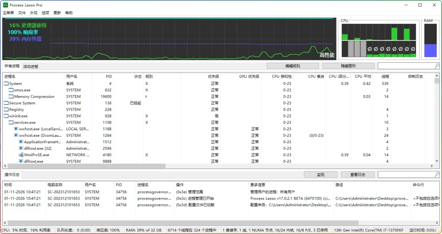Screen dimensions: 442x234
Task: Sort by the 优先级 column header
Action: tap(200, 77)
